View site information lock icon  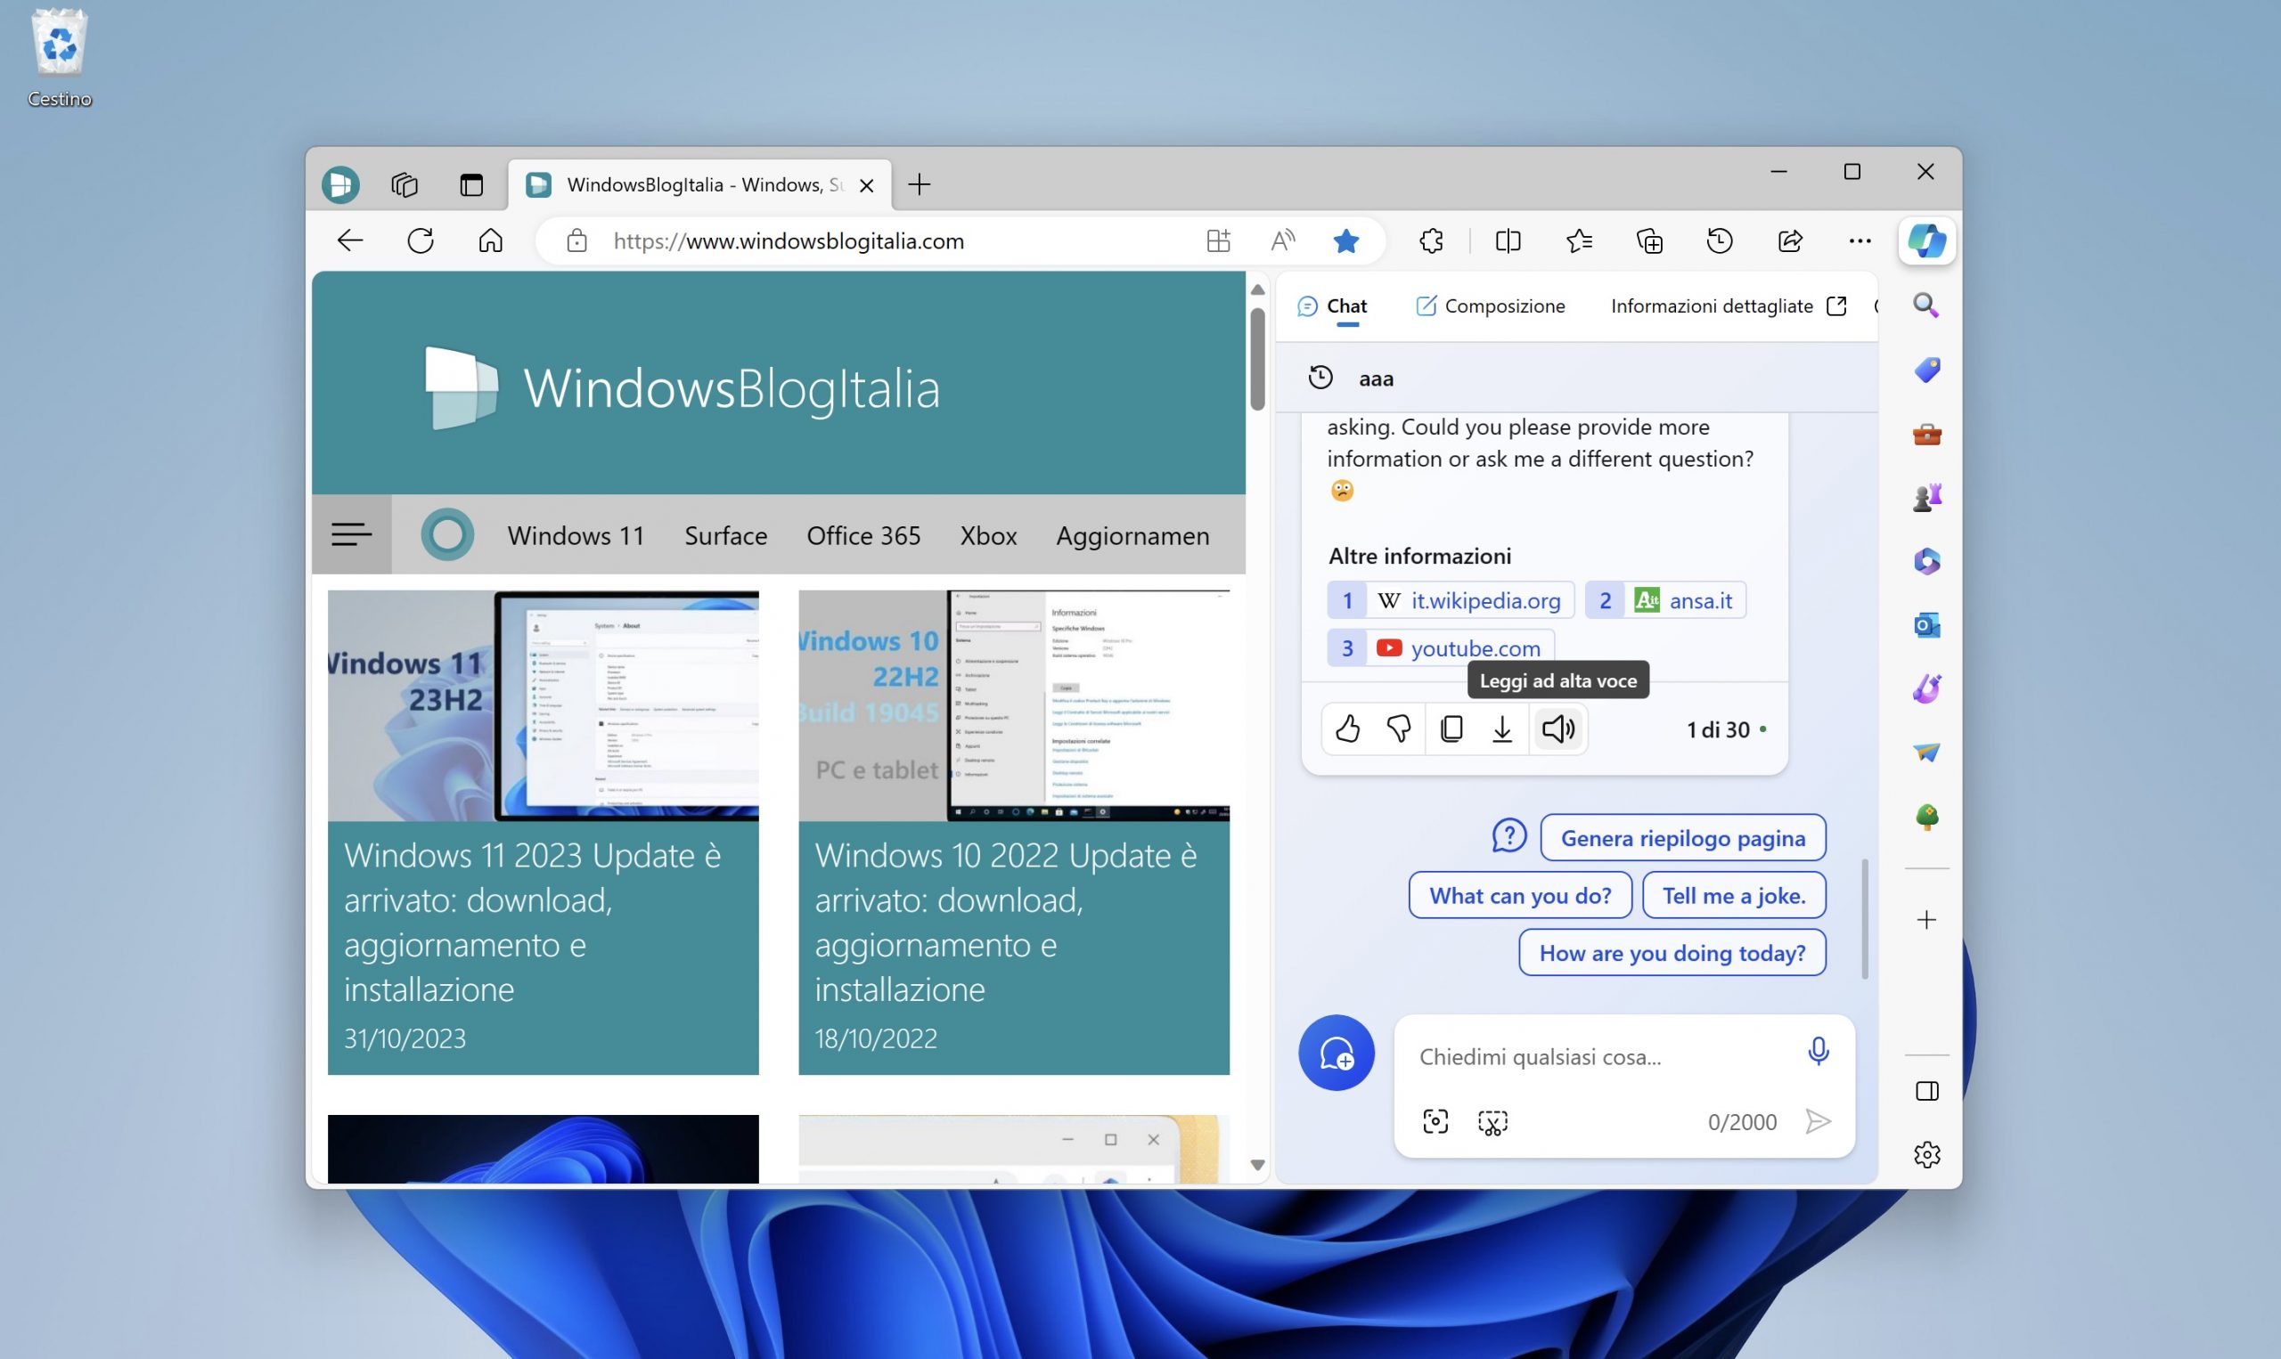[x=576, y=240]
